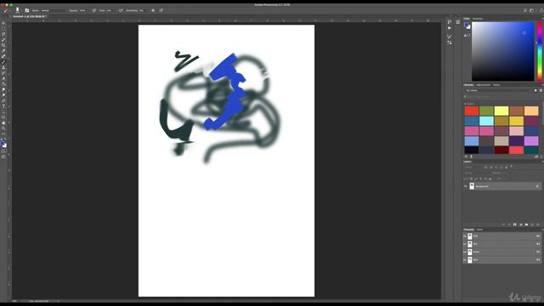Pick the cyan library color swatch

[486, 121]
